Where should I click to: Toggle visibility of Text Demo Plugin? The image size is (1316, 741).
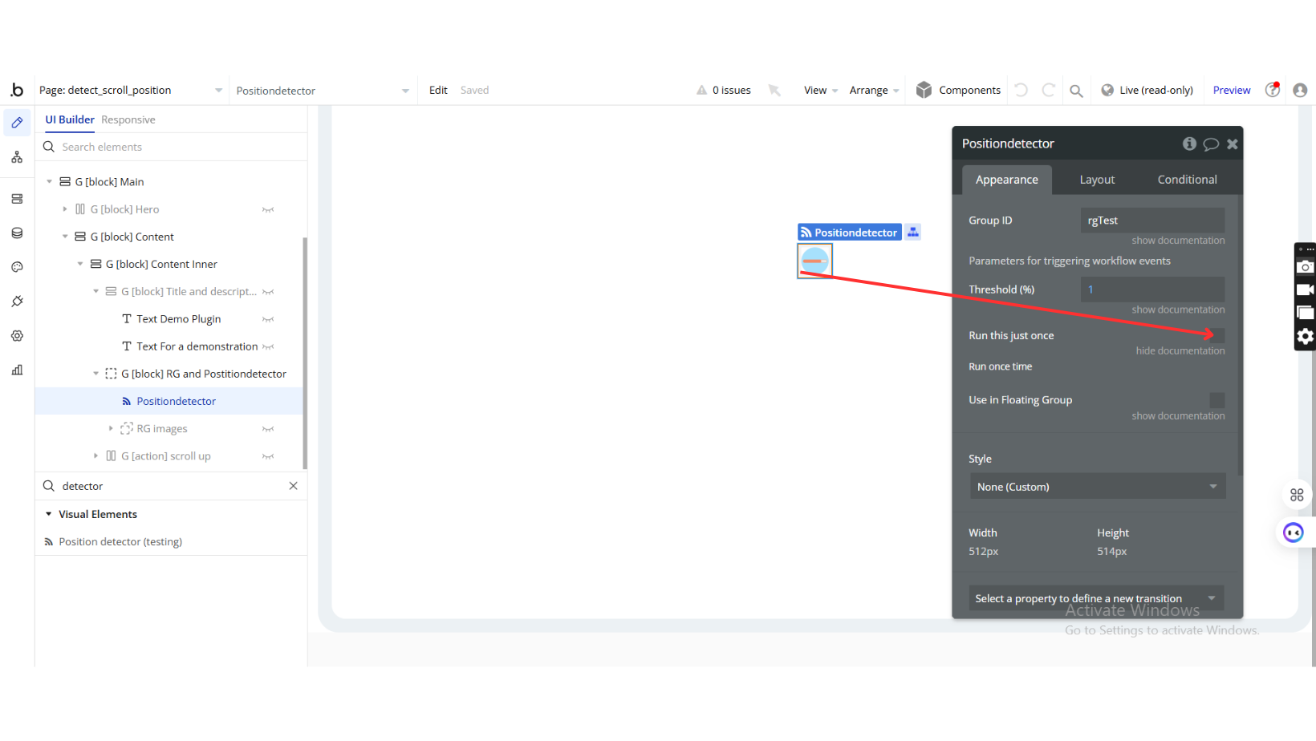pos(268,319)
